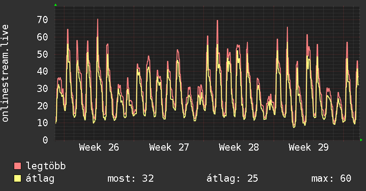Click the legtöbb legend label
Screen dimensions: 366x191
[46, 166]
